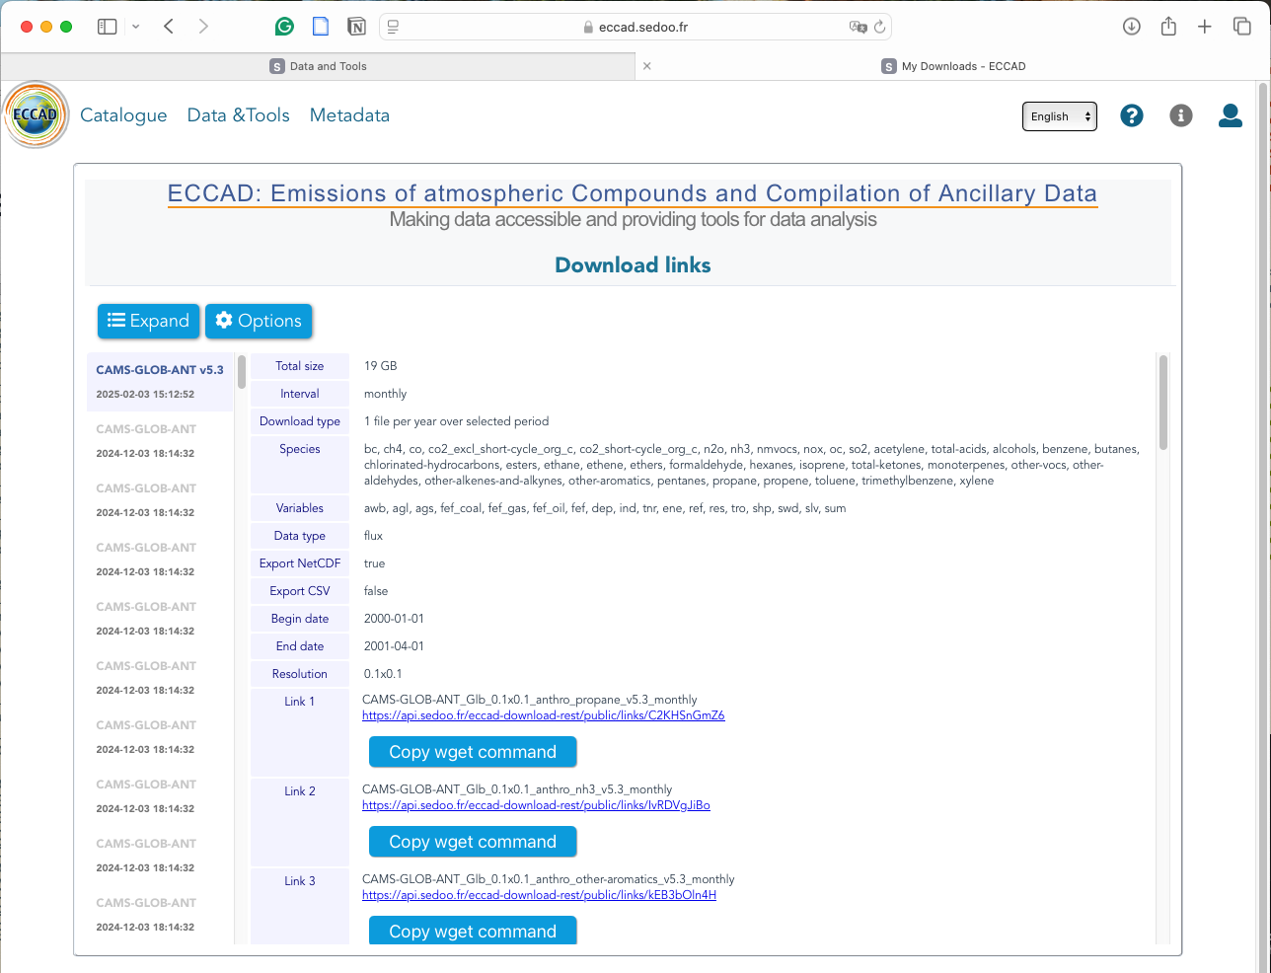Open the user account icon
1271x973 pixels.
click(1231, 115)
